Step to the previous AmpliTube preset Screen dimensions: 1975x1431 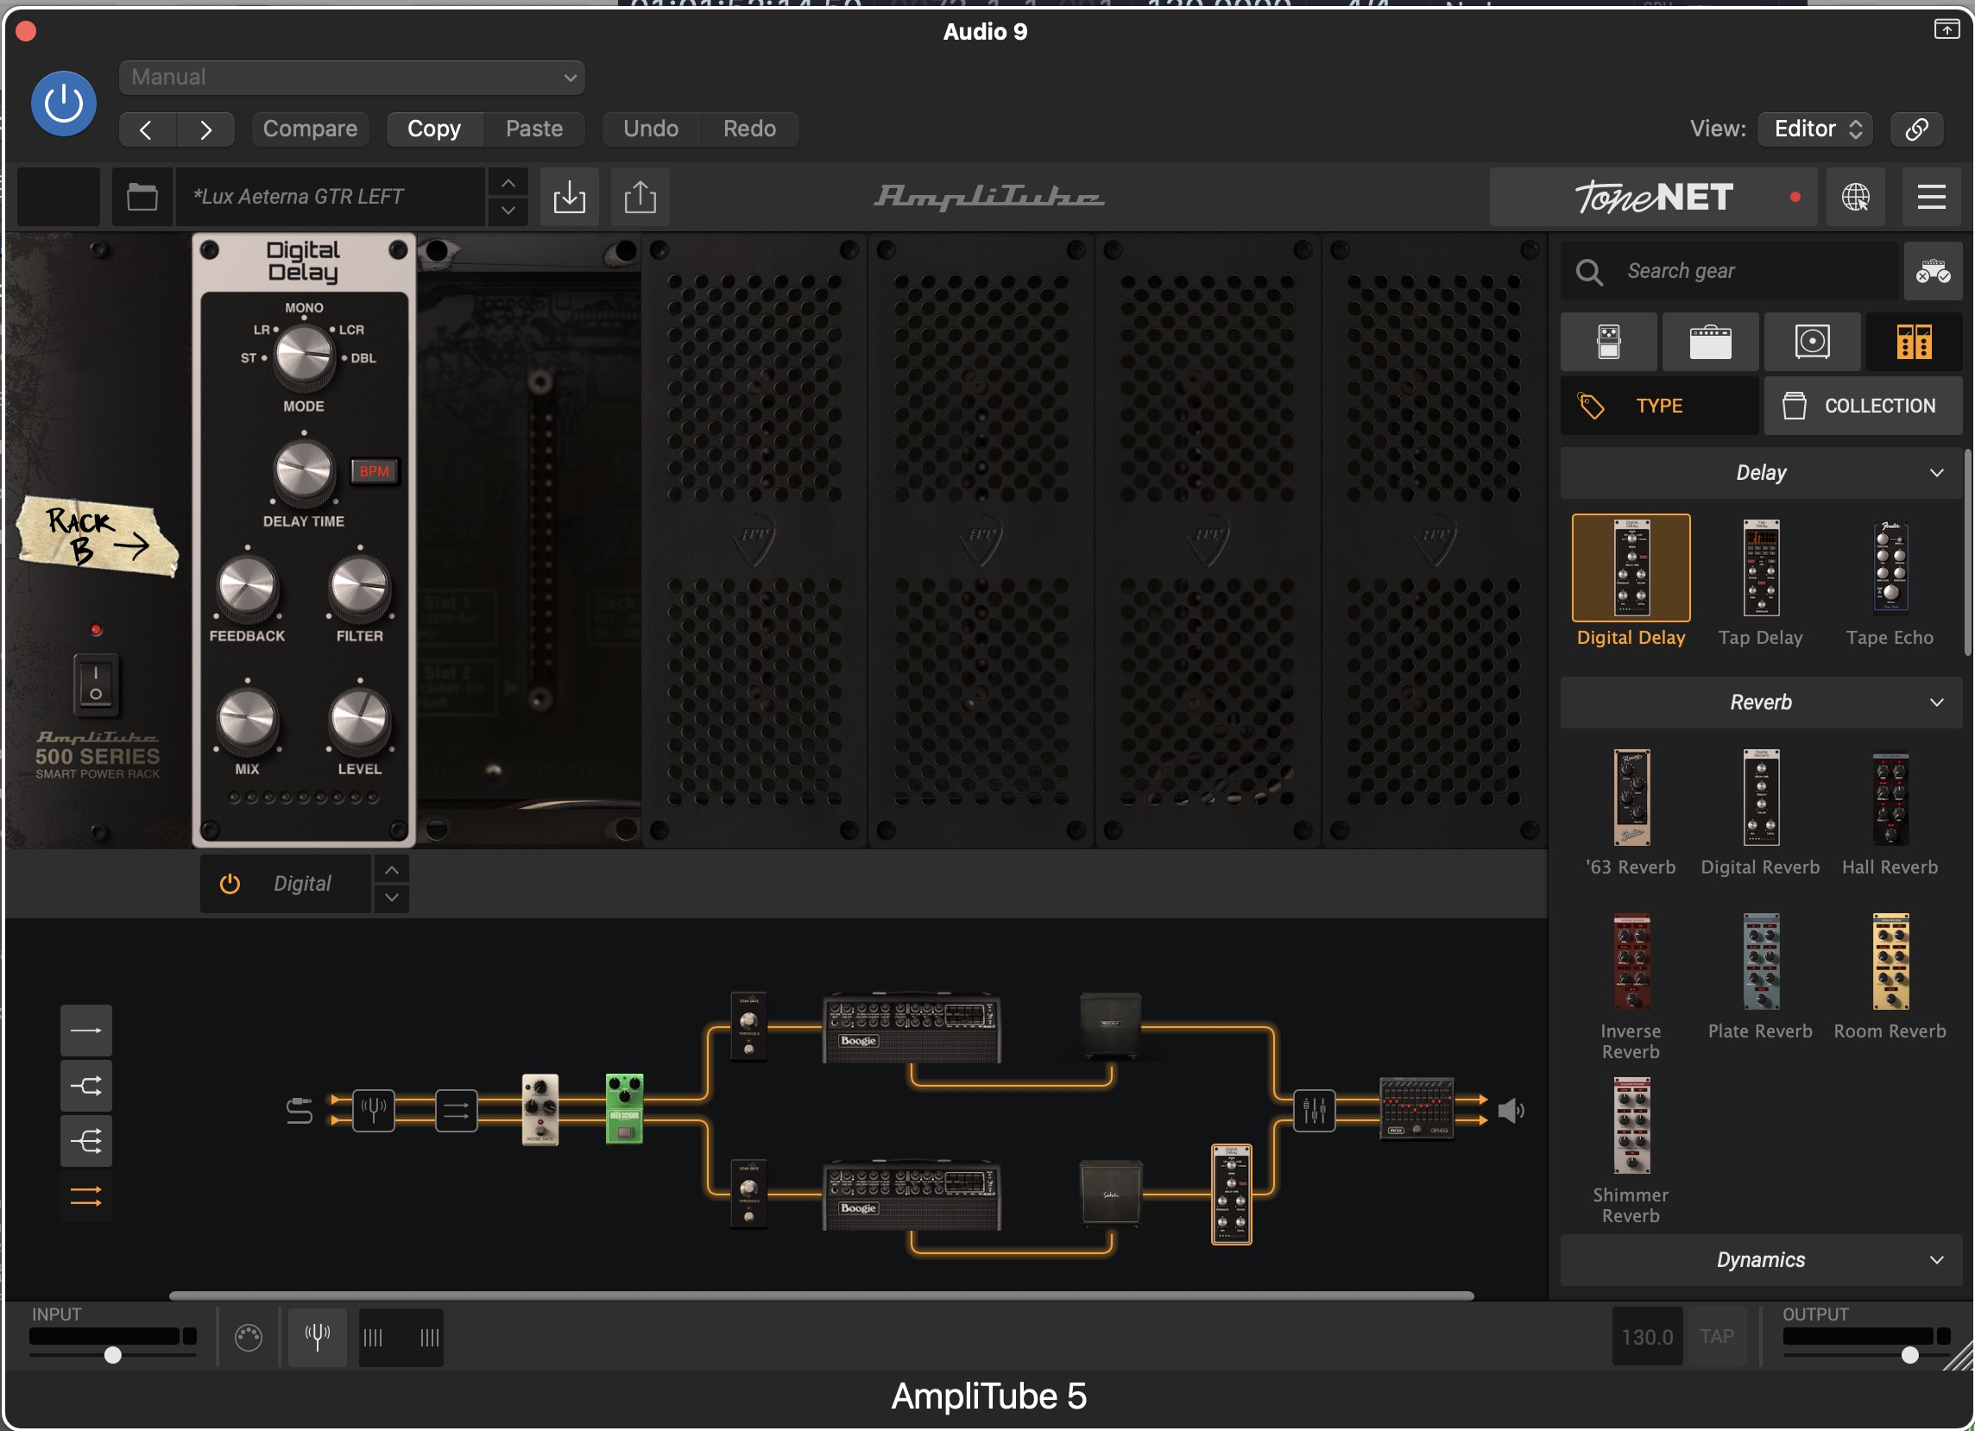(x=508, y=184)
